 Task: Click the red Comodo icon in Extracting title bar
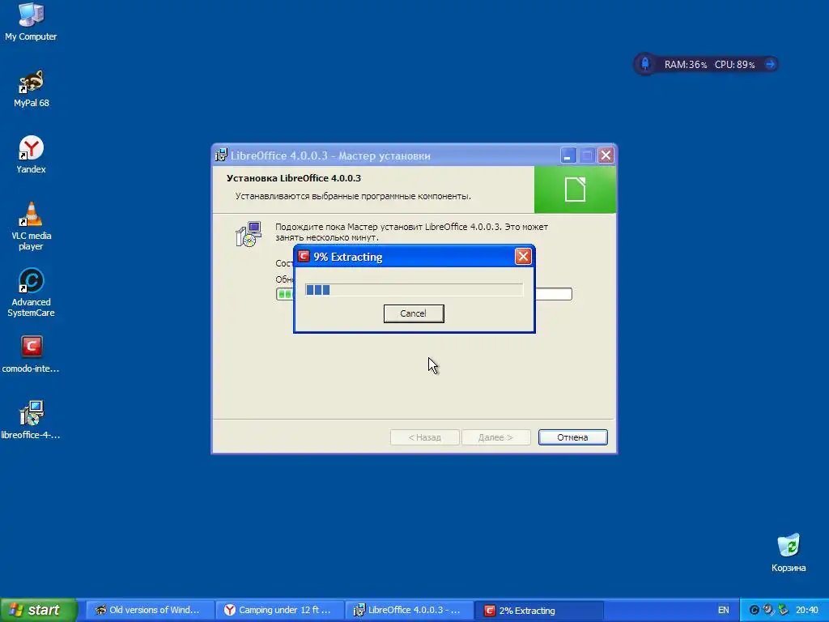coord(304,257)
